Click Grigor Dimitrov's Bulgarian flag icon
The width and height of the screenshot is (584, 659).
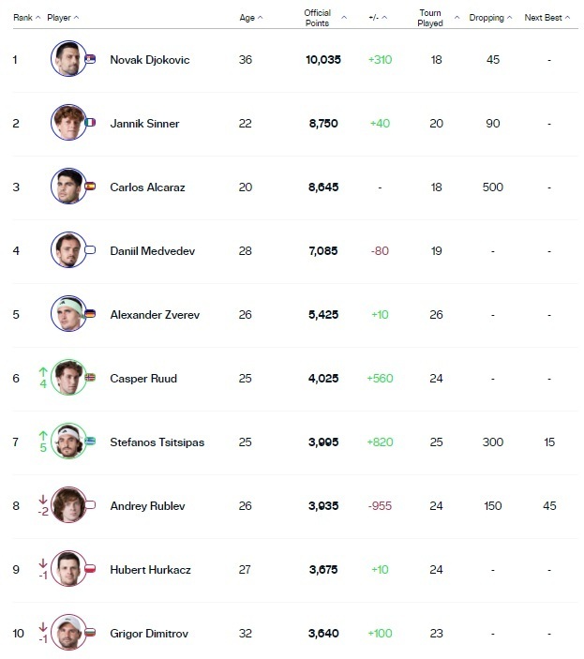click(90, 633)
